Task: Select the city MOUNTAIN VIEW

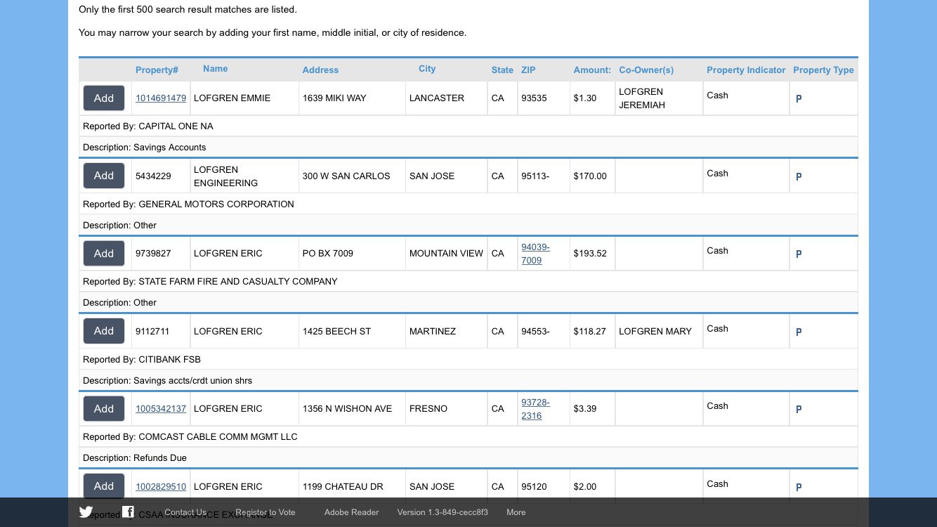Action: click(446, 254)
